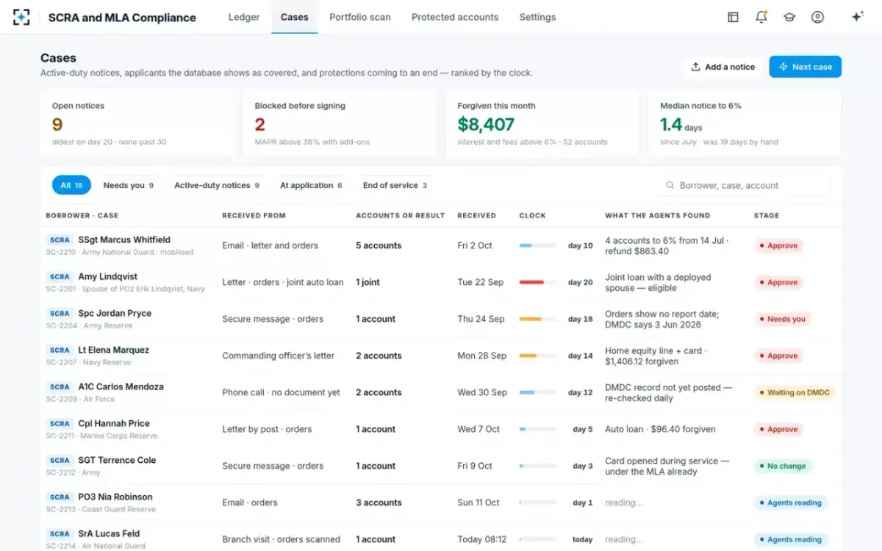Open the layout panel icon in the header
Viewport: 882px width, 551px height.
pyautogui.click(x=733, y=17)
